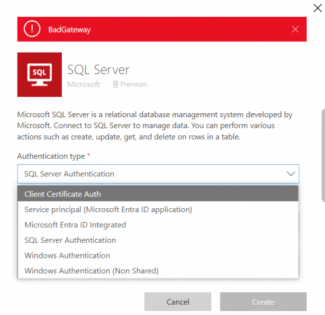
Task: Choose Windows Authentication option
Action: tap(158, 255)
